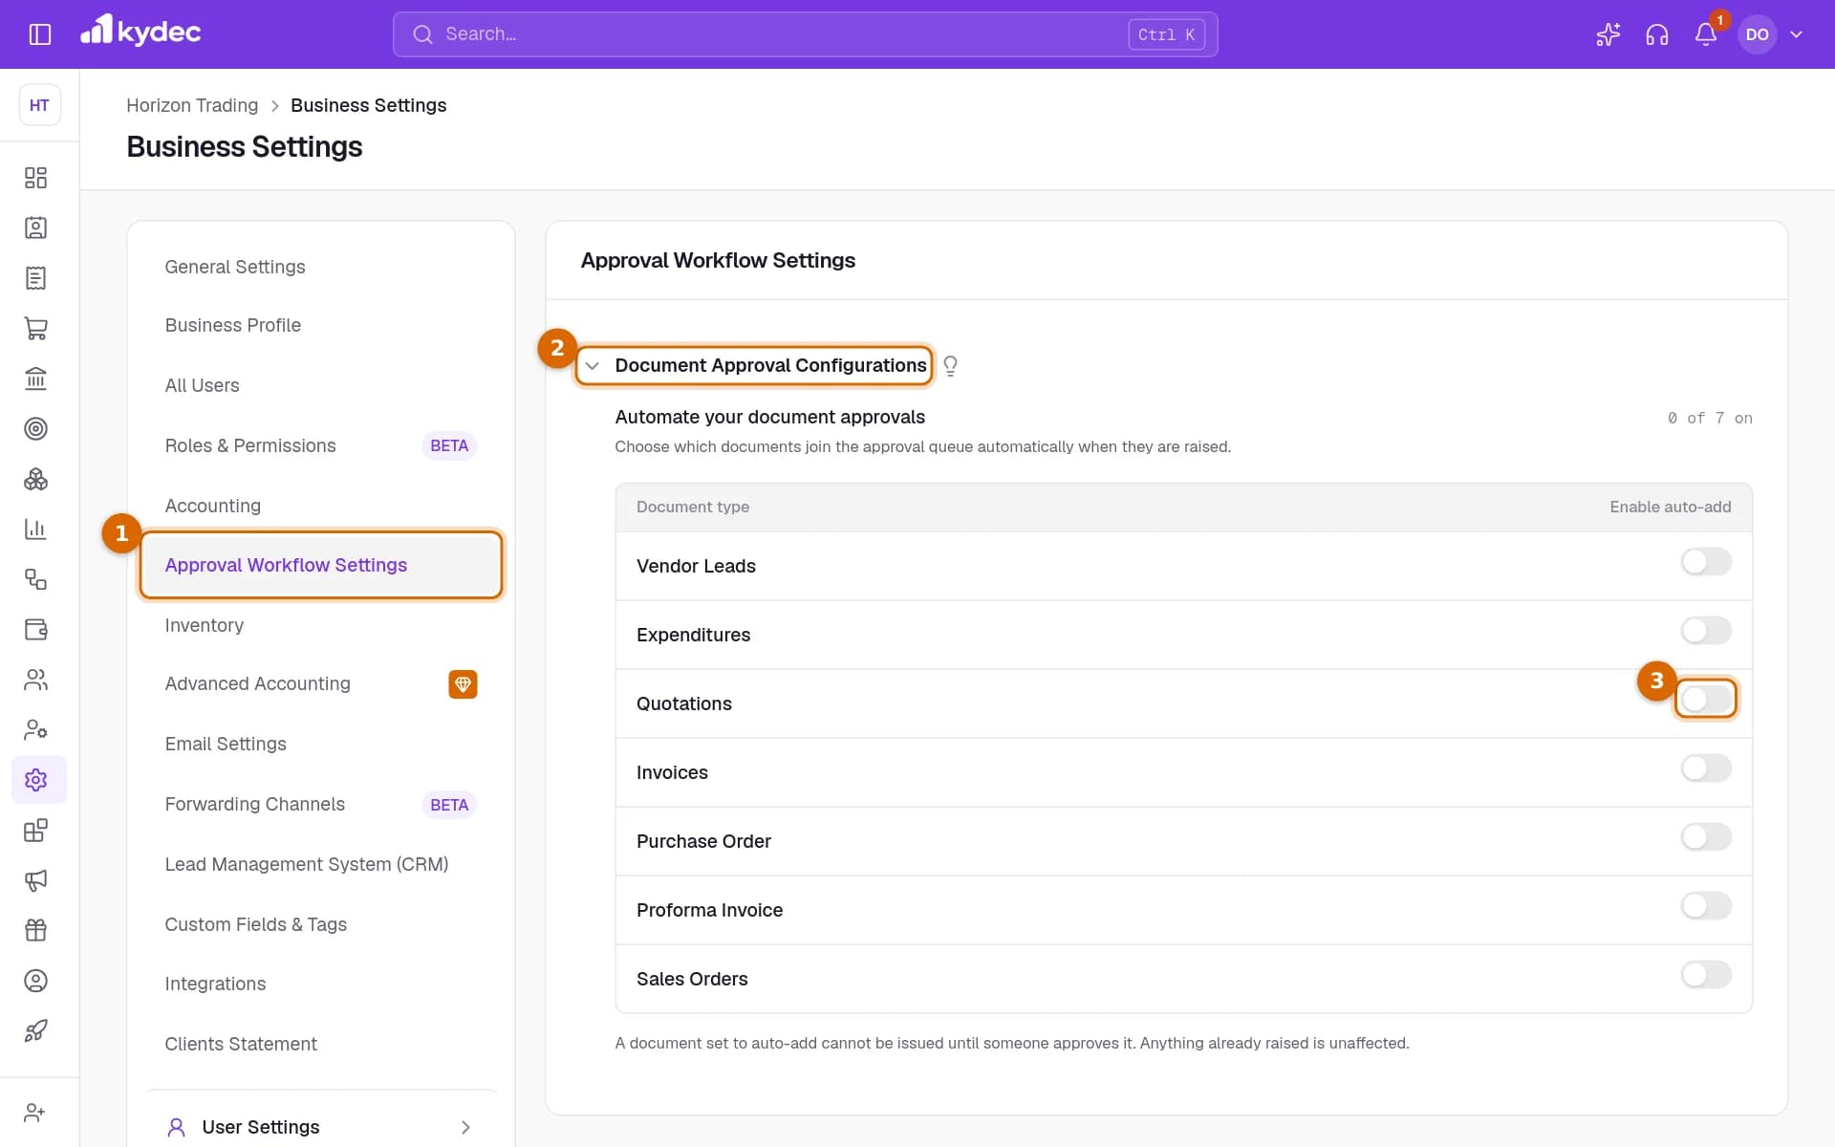Open the settings gear icon in sidebar

[35, 780]
